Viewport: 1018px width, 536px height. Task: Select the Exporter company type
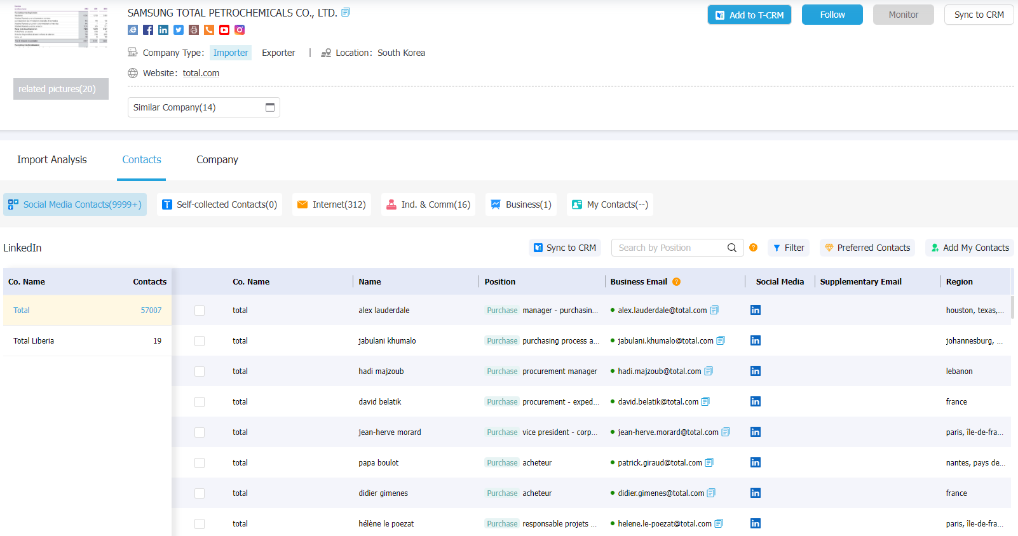click(x=278, y=53)
